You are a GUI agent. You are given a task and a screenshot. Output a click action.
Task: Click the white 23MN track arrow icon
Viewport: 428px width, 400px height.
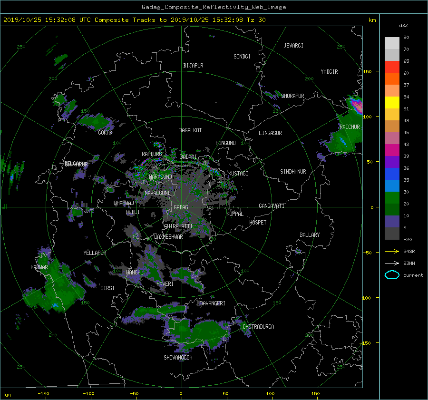click(392, 263)
